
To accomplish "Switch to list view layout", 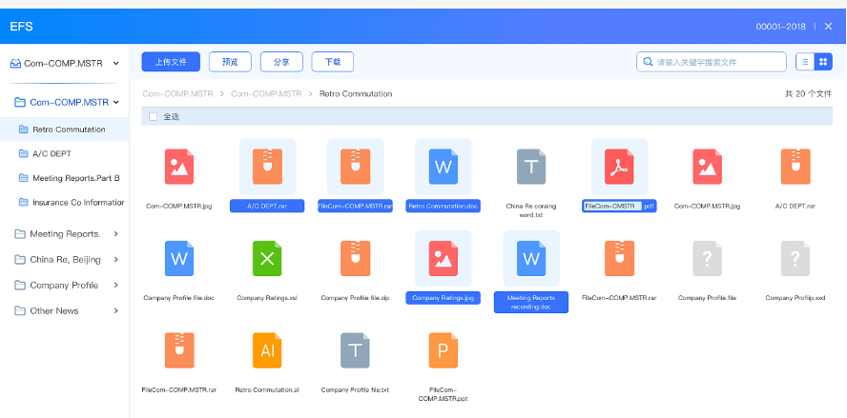I will 805,62.
